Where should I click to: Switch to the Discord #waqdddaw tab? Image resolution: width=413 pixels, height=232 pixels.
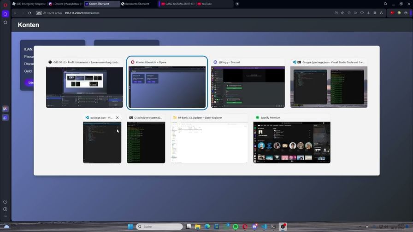65,4
